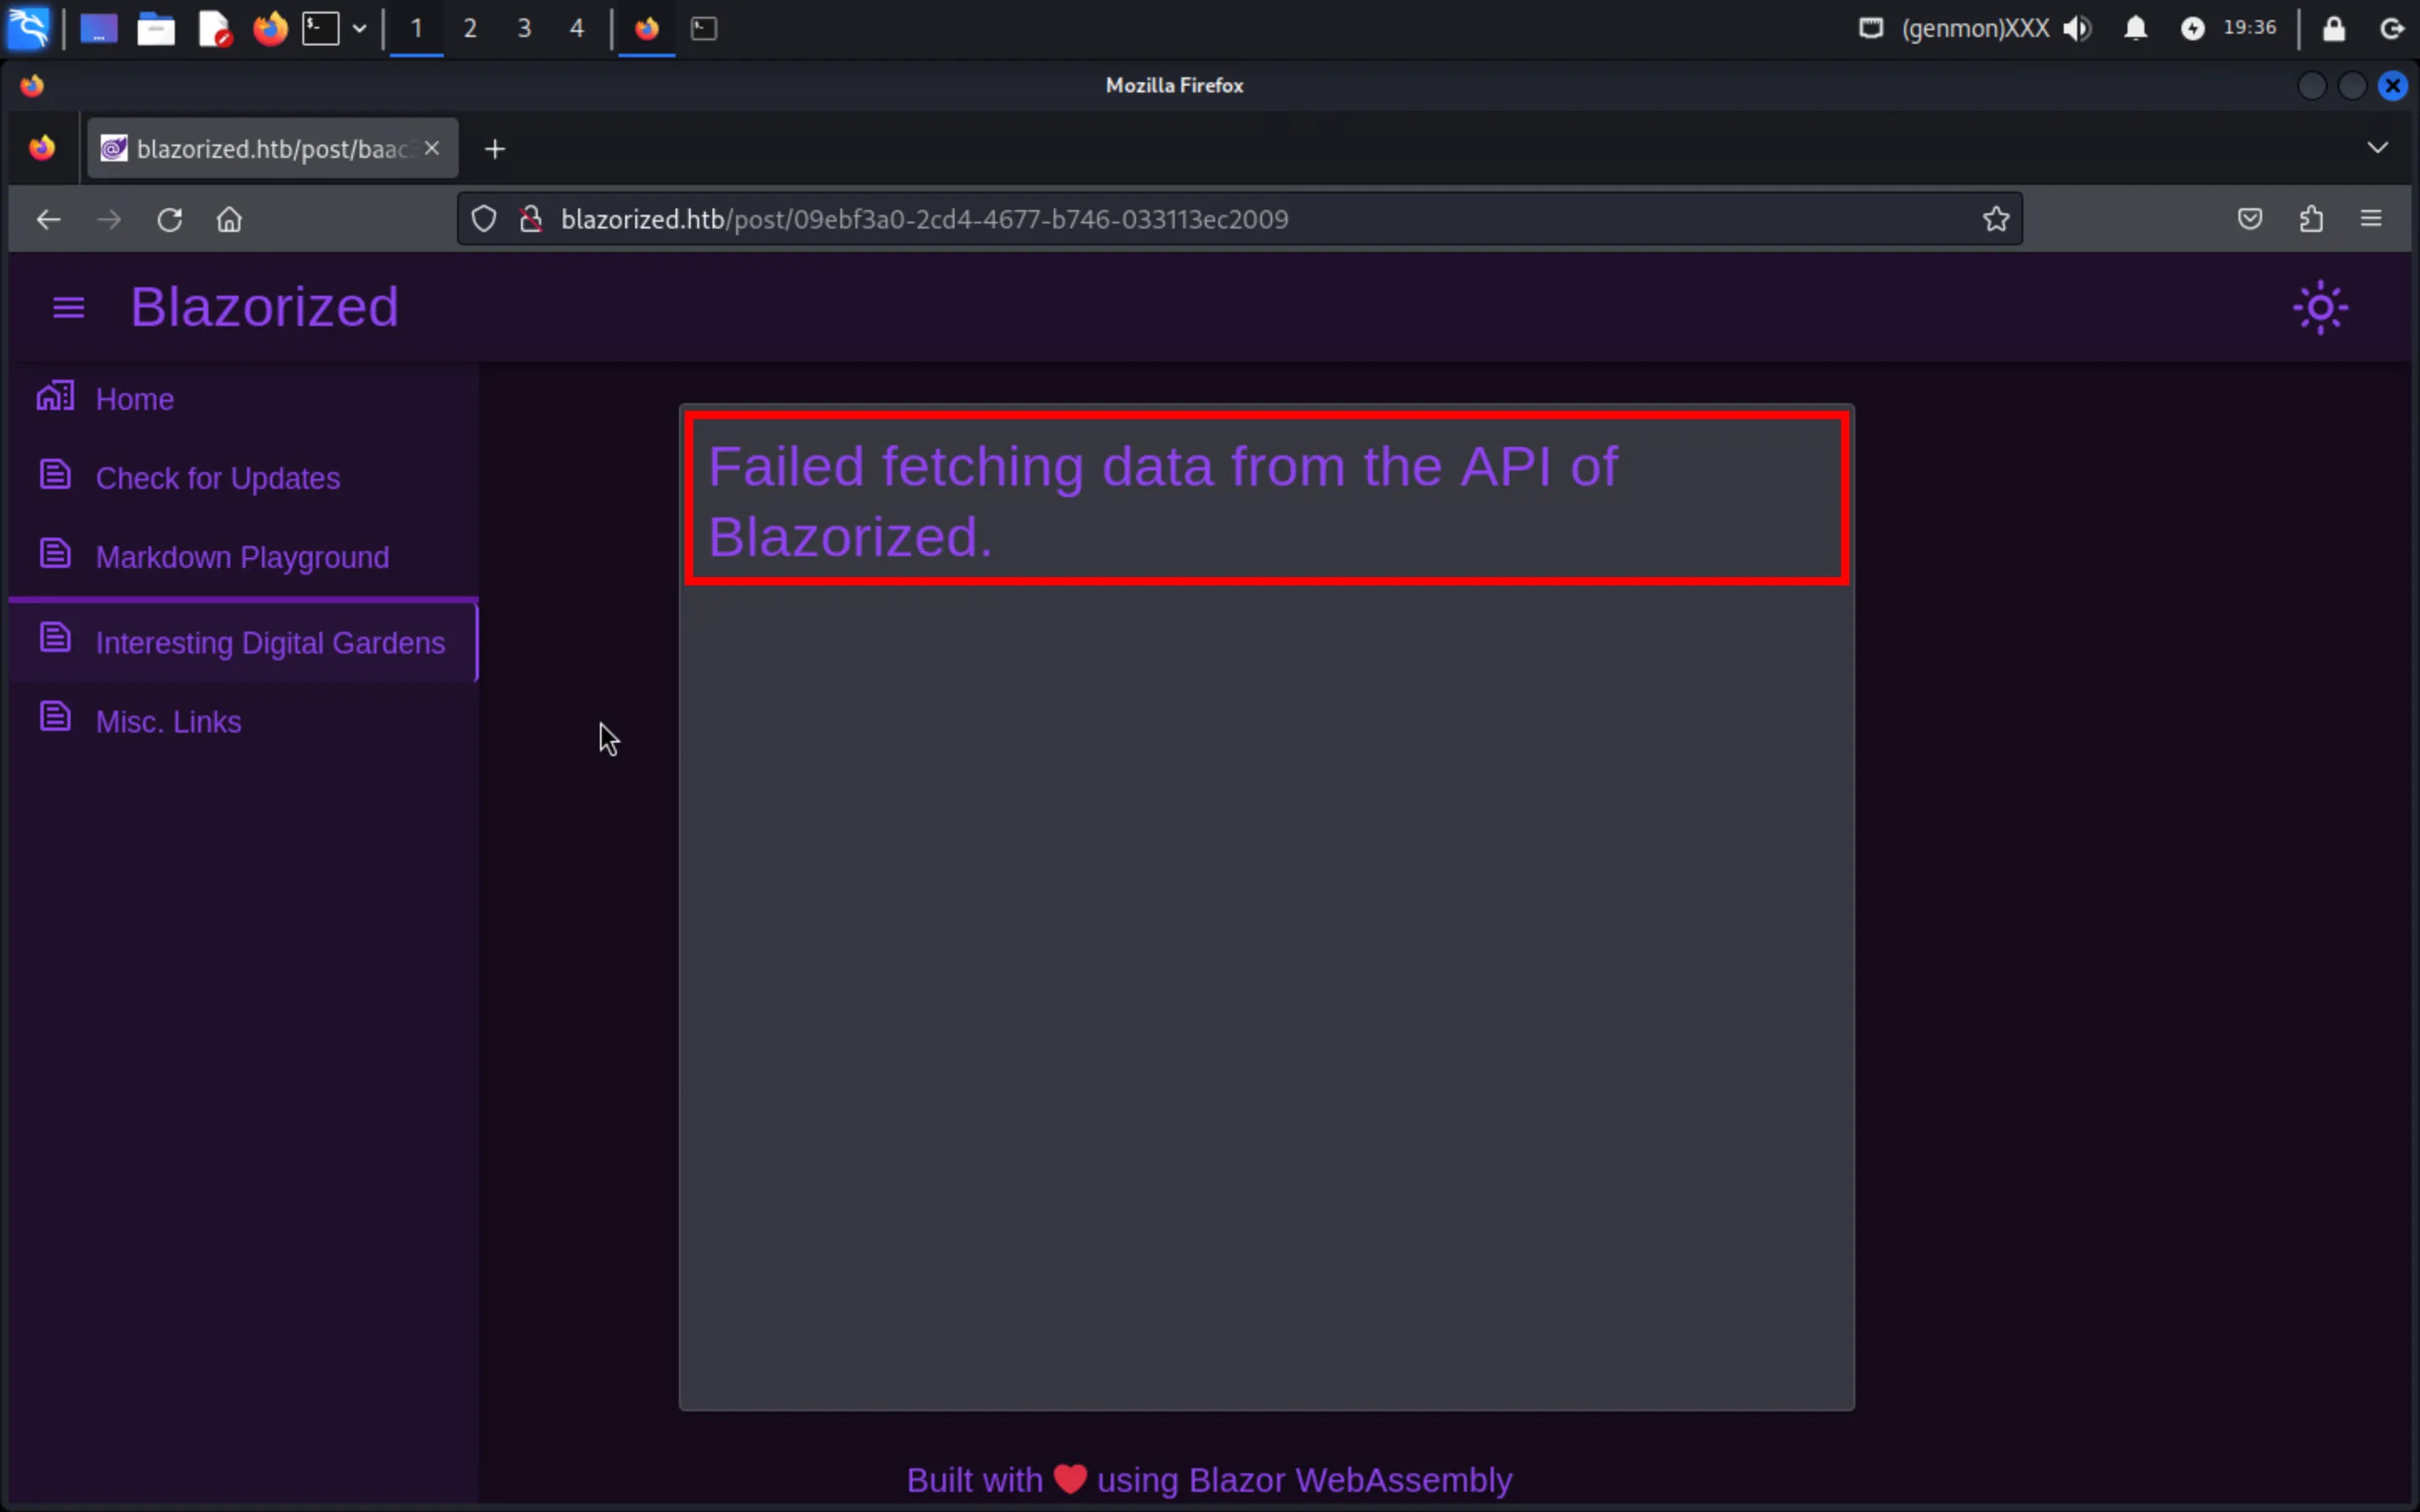Open the terminal emulator launcher
The width and height of the screenshot is (2420, 1512).
[x=321, y=28]
